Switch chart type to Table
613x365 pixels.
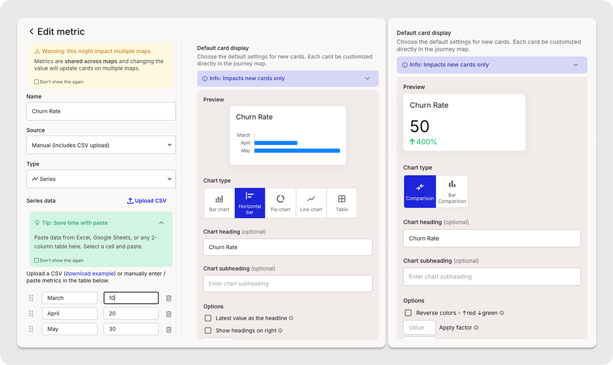point(342,203)
